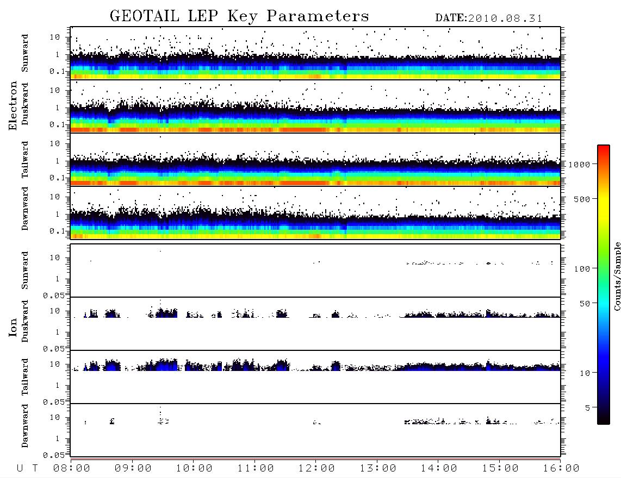Click inside the Ion Sunward spectrogram panel

click(315, 271)
